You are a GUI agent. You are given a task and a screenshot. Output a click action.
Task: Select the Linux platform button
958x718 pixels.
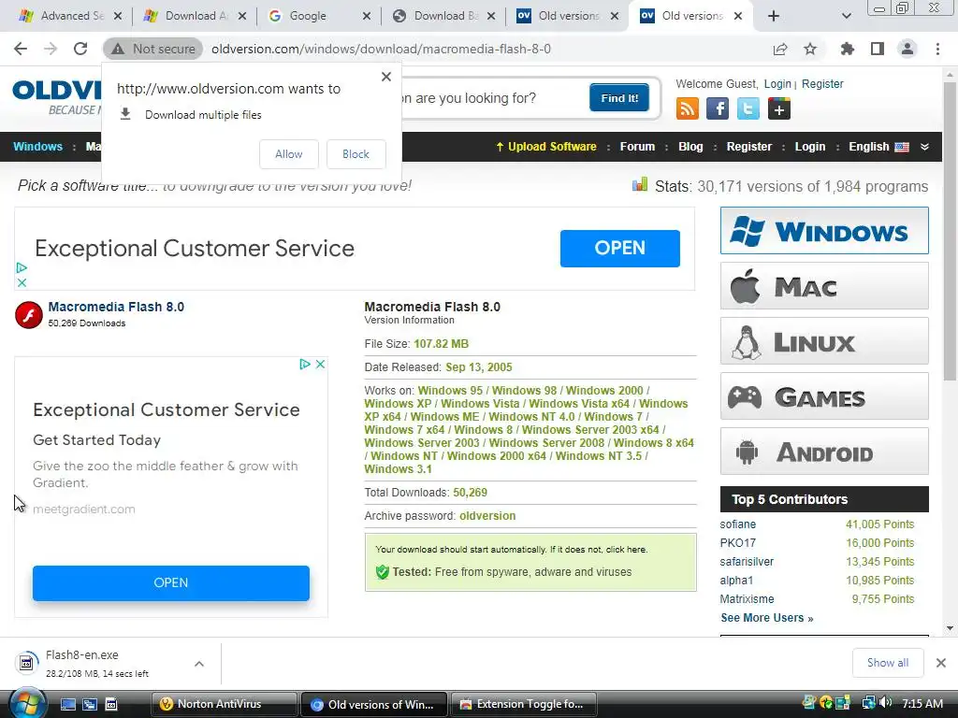pos(824,340)
